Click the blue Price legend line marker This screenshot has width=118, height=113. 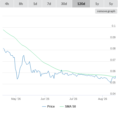click(x=44, y=107)
